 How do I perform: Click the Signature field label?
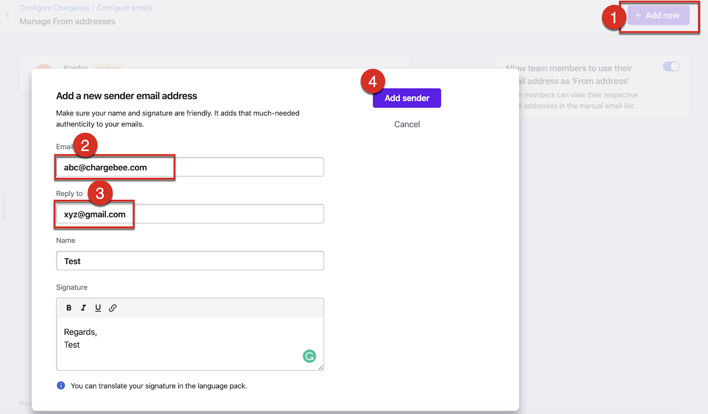point(72,287)
